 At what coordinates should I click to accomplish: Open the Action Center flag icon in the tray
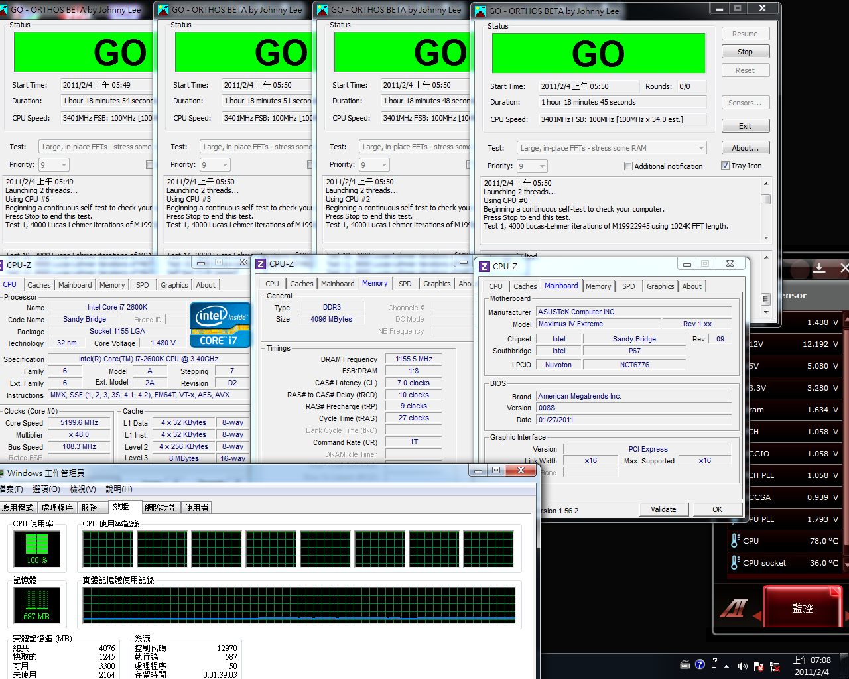(758, 666)
